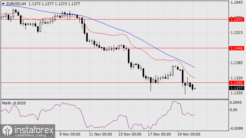Viewport: 246px width, 138px height.
Task: Click the last small candle near 1.1277
Action: (195, 89)
